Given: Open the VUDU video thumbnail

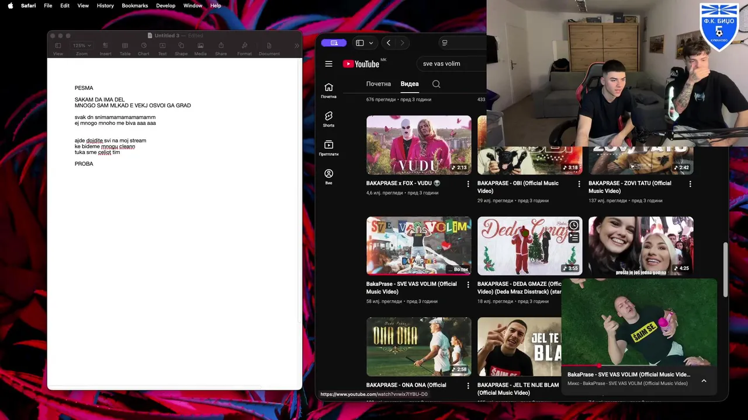Looking at the screenshot, I should tap(418, 145).
